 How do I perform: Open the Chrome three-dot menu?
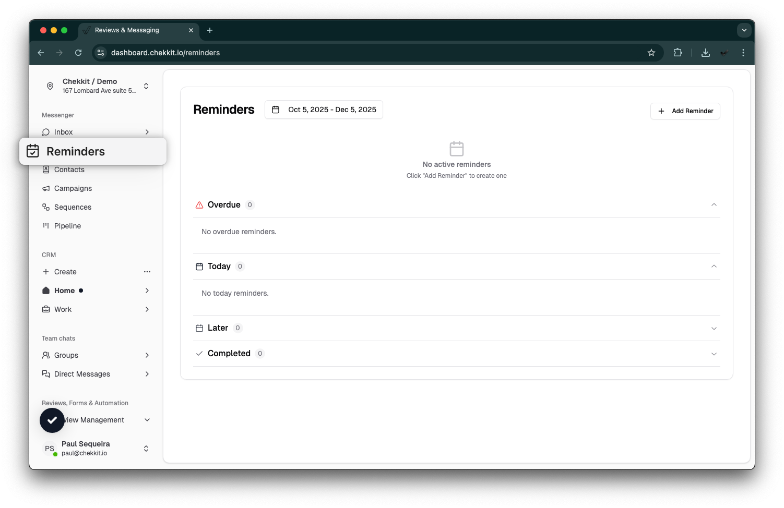coord(743,53)
